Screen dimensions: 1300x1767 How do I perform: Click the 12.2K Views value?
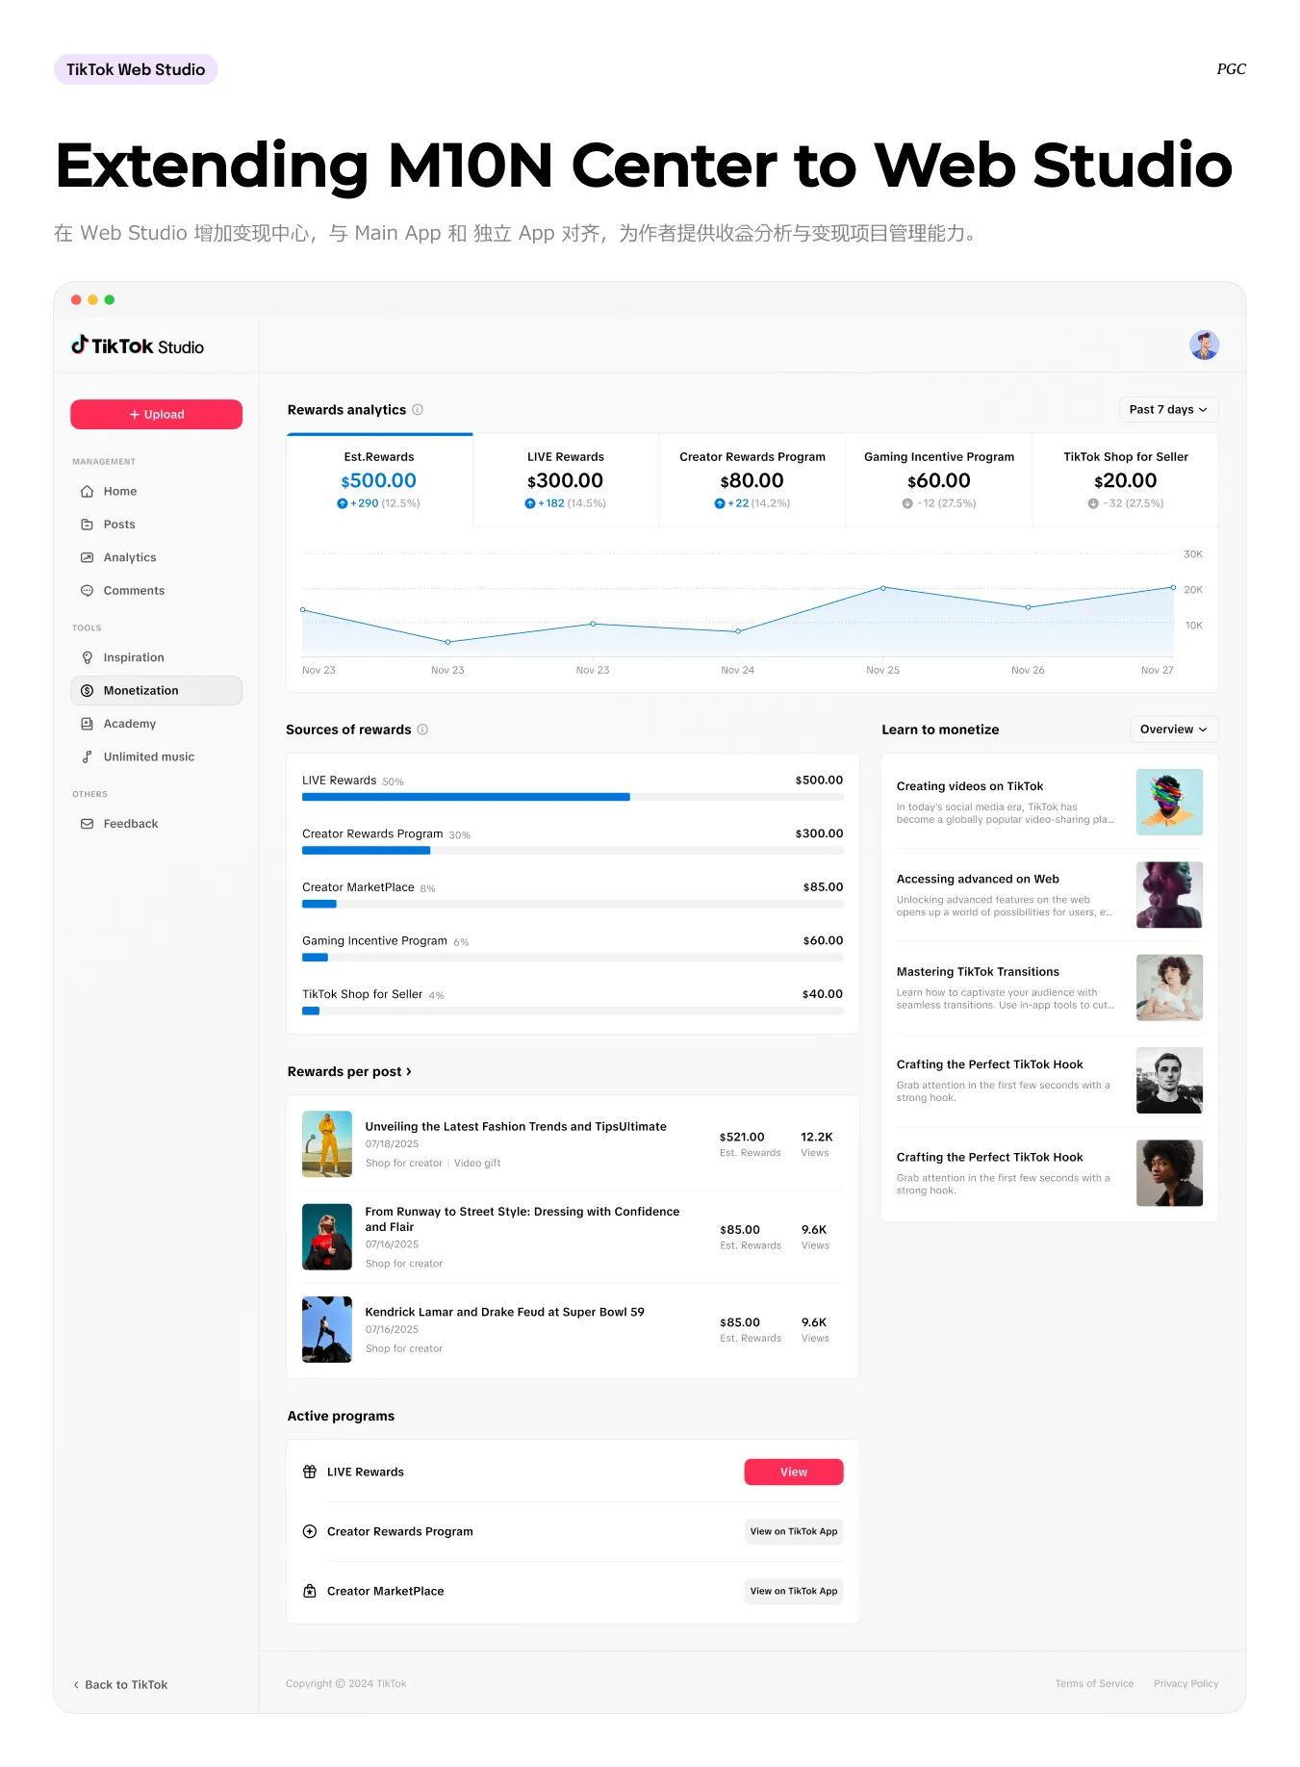pyautogui.click(x=817, y=1137)
